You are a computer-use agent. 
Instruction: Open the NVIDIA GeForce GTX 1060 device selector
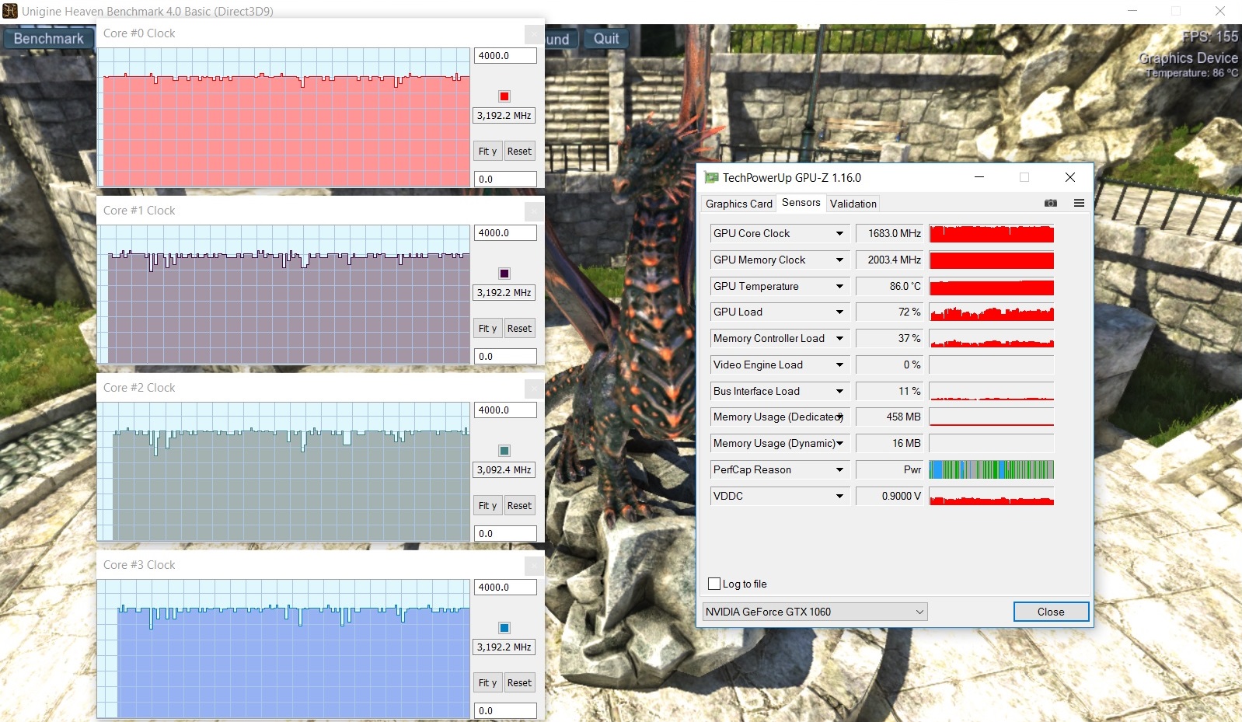pyautogui.click(x=815, y=612)
